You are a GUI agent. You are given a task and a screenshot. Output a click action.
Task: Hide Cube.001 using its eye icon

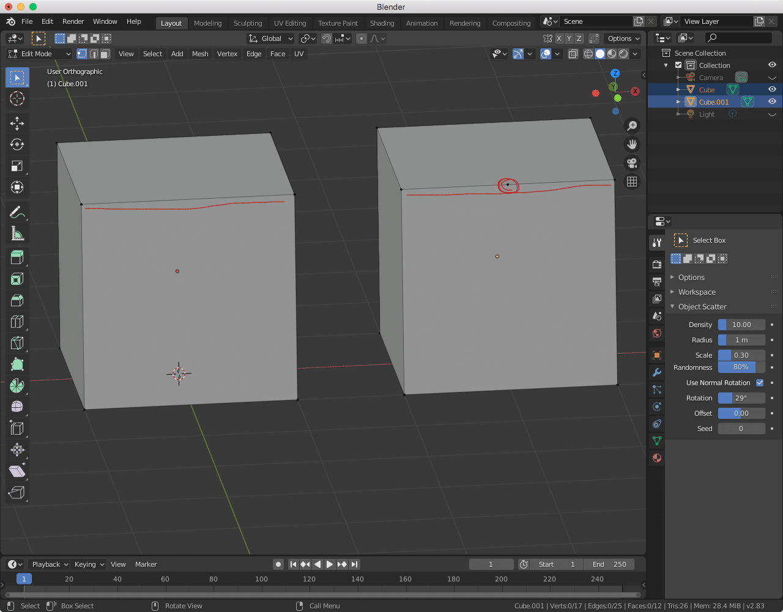pyautogui.click(x=772, y=101)
